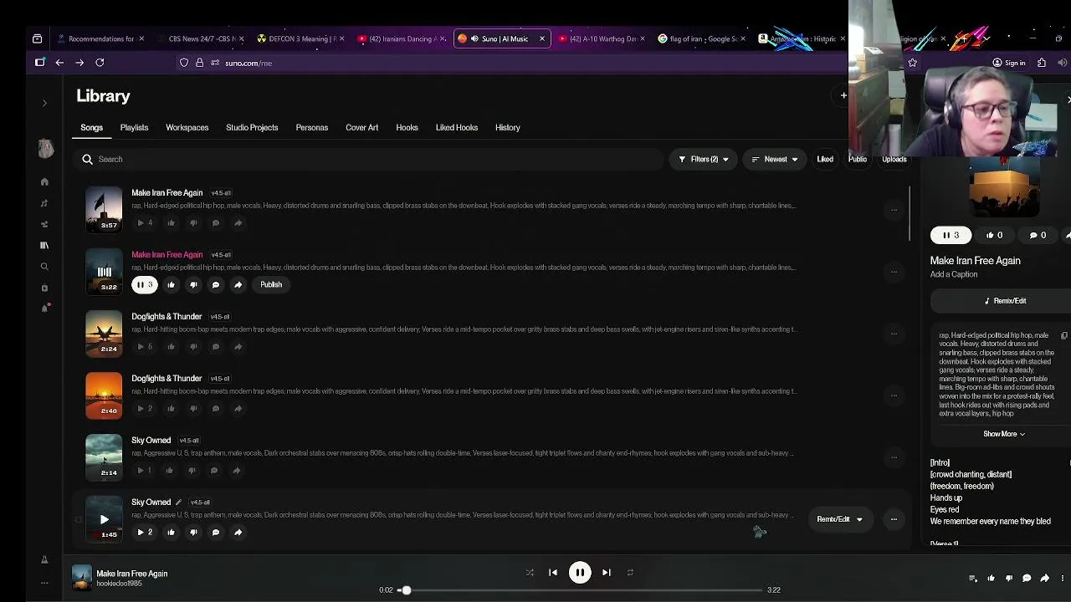This screenshot has height=602, width=1071.
Task: Open the Library icon in the sidebar
Action: 44,245
